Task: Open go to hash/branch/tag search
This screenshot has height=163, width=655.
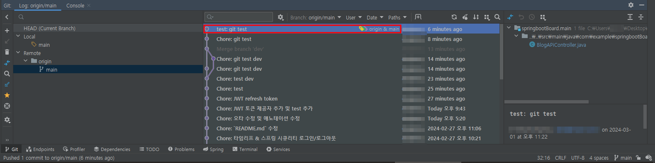Action: coord(497,17)
